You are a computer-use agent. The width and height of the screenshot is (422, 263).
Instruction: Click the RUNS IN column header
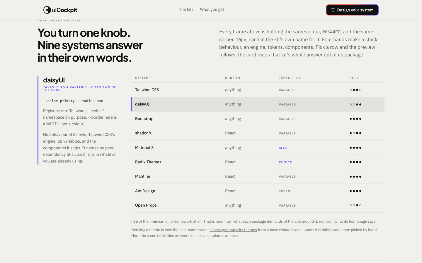pos(232,78)
